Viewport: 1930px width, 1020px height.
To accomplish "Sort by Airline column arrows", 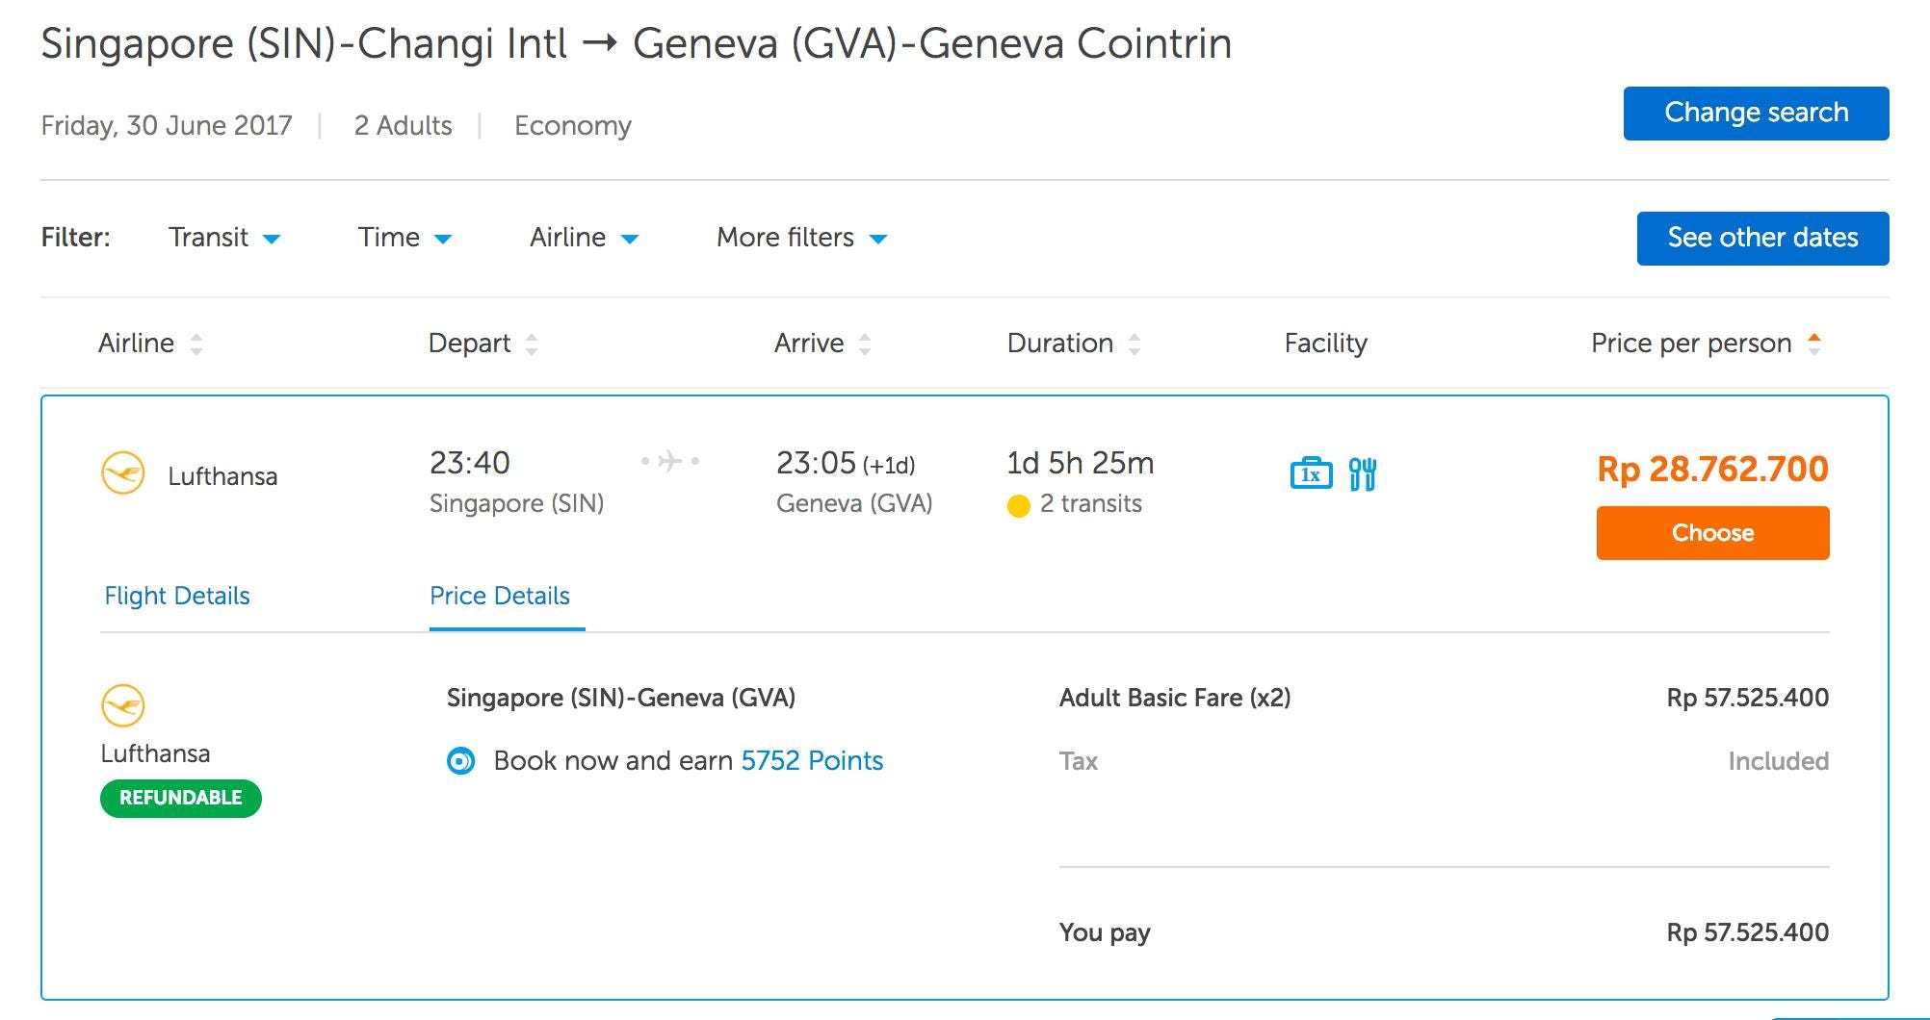I will pos(196,344).
